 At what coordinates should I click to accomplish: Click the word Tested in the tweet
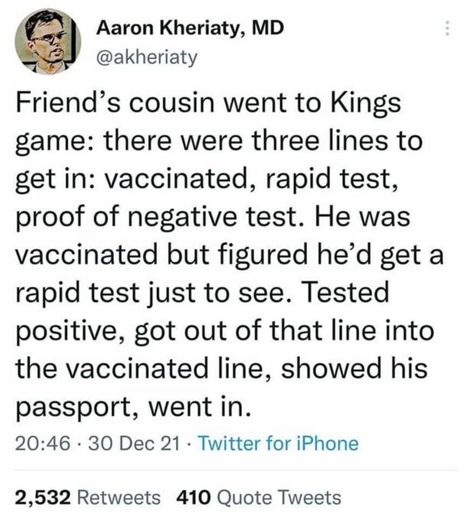tap(345, 292)
